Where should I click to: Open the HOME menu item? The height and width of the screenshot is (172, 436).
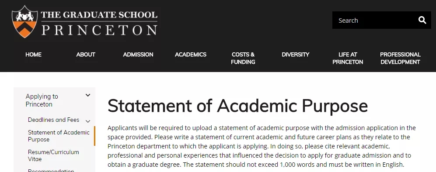pos(33,55)
